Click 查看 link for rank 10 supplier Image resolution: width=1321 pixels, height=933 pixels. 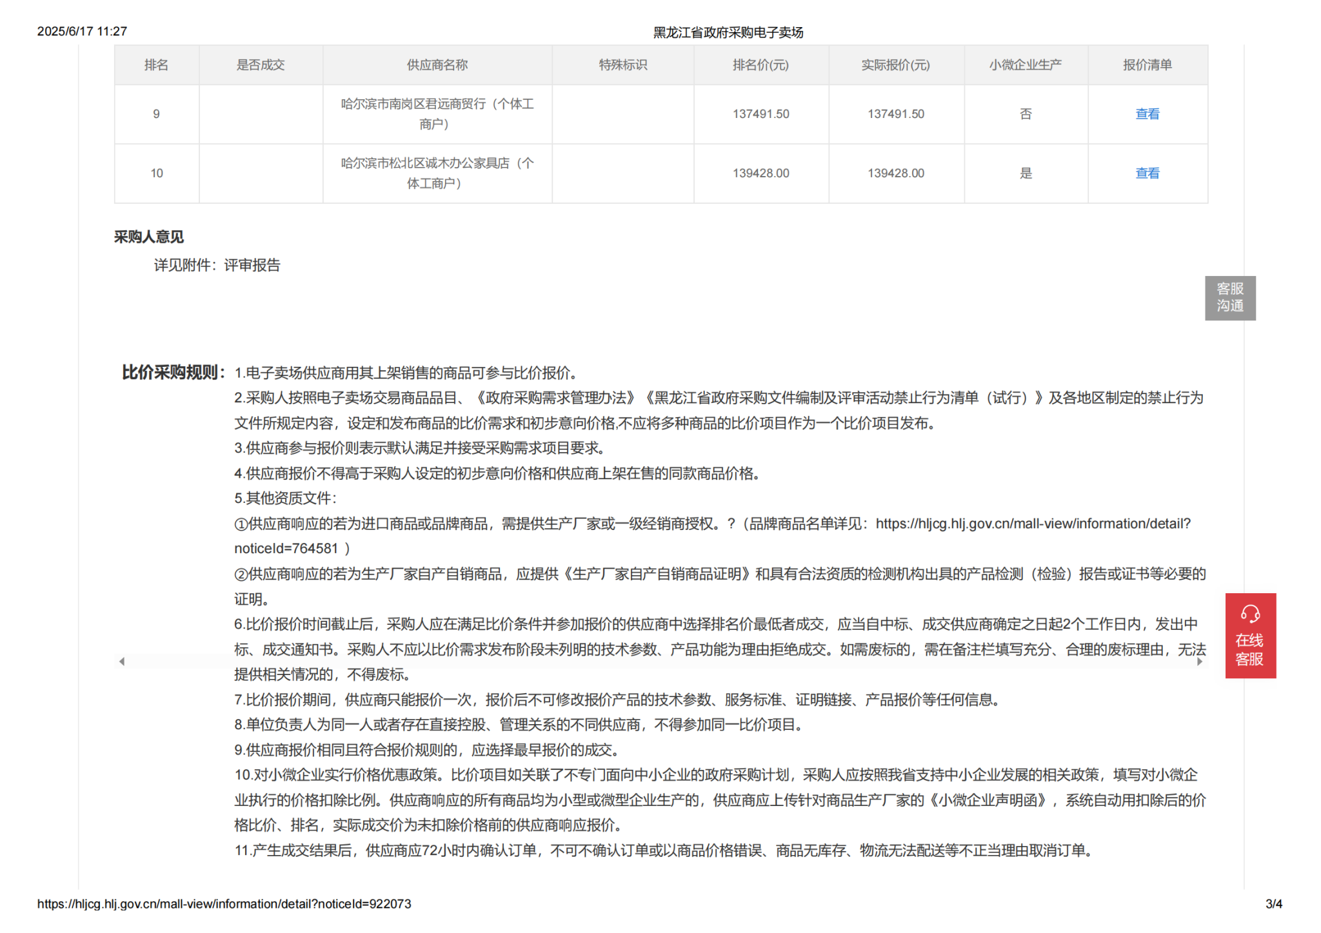pyautogui.click(x=1147, y=173)
